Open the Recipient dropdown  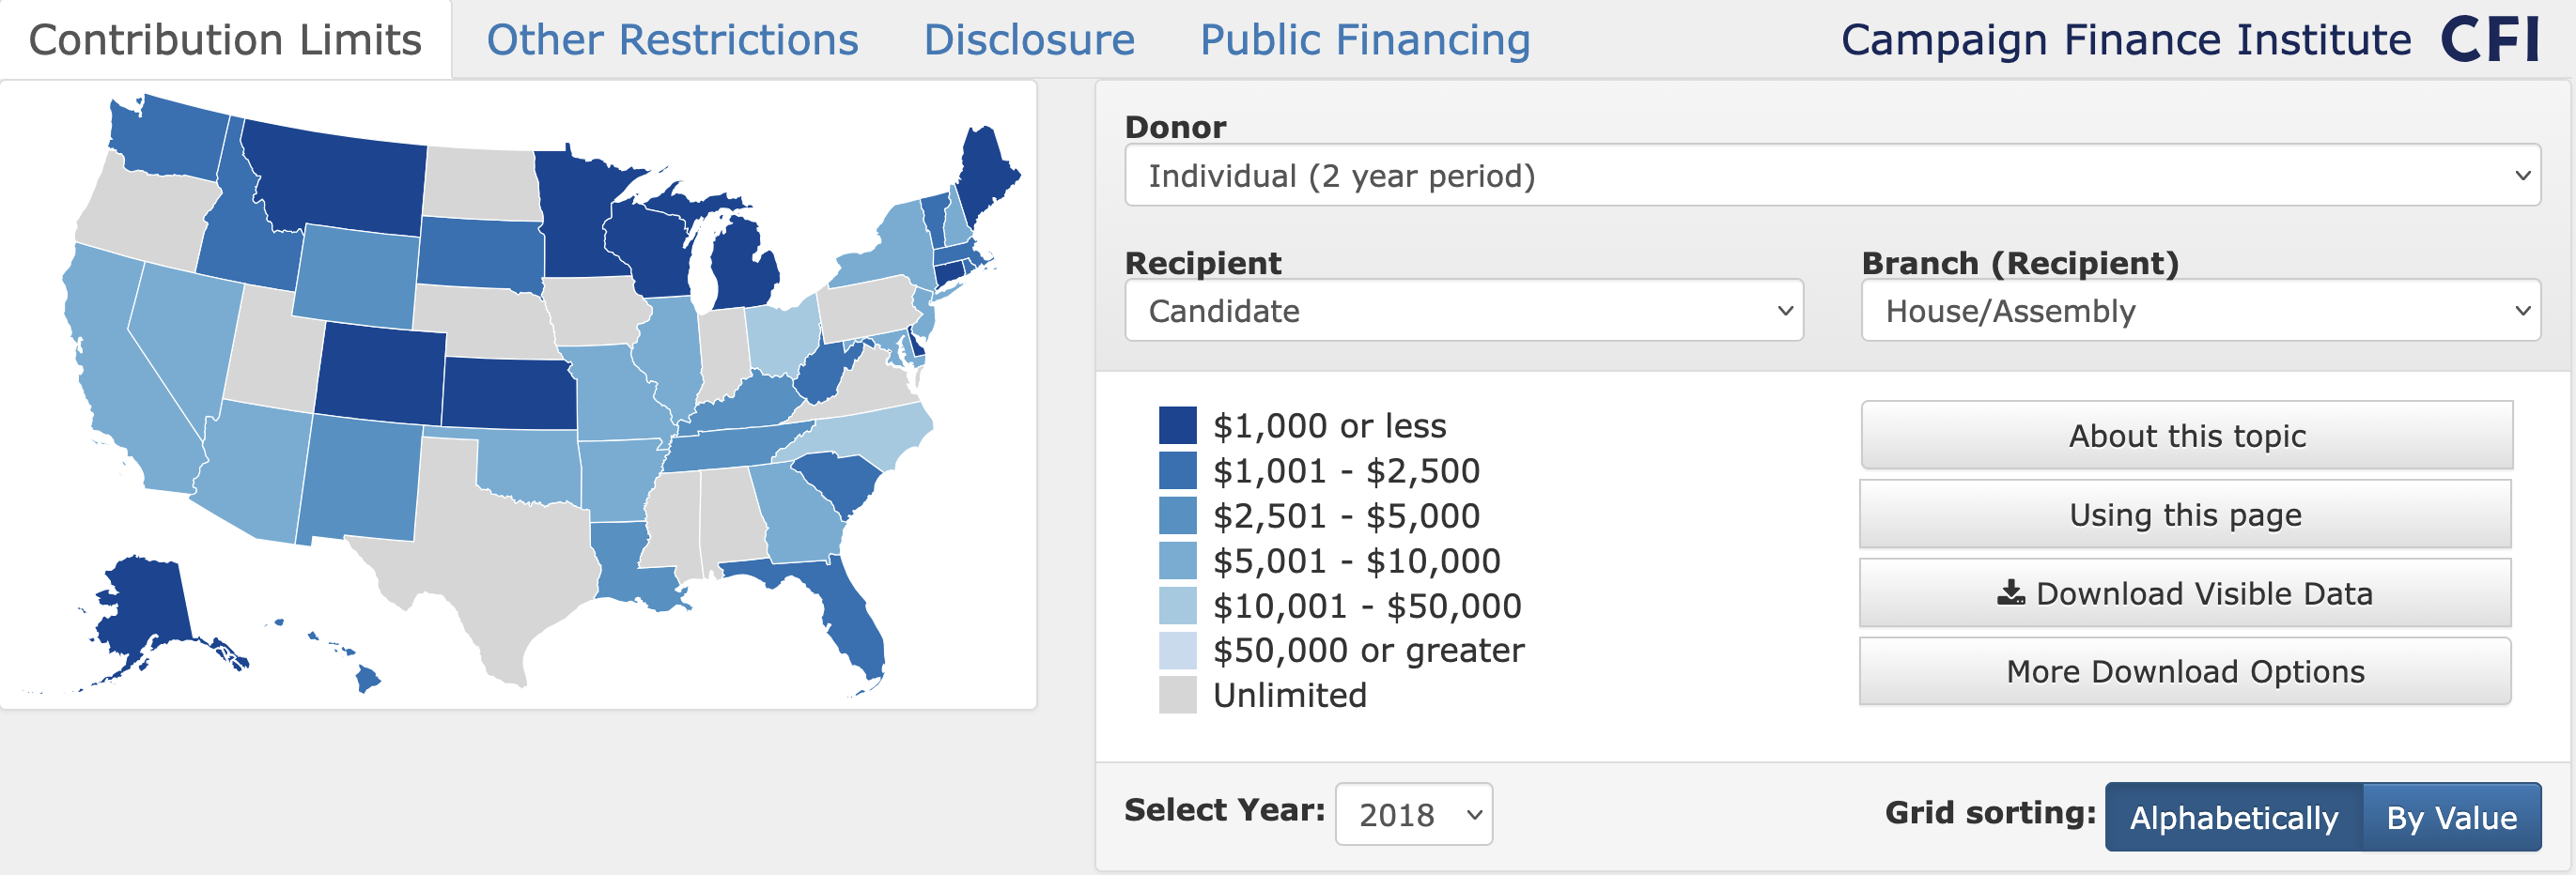(1465, 311)
